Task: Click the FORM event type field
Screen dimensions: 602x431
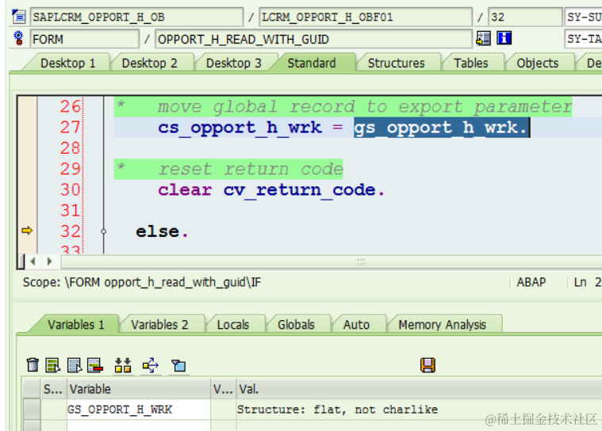Action: pos(84,39)
